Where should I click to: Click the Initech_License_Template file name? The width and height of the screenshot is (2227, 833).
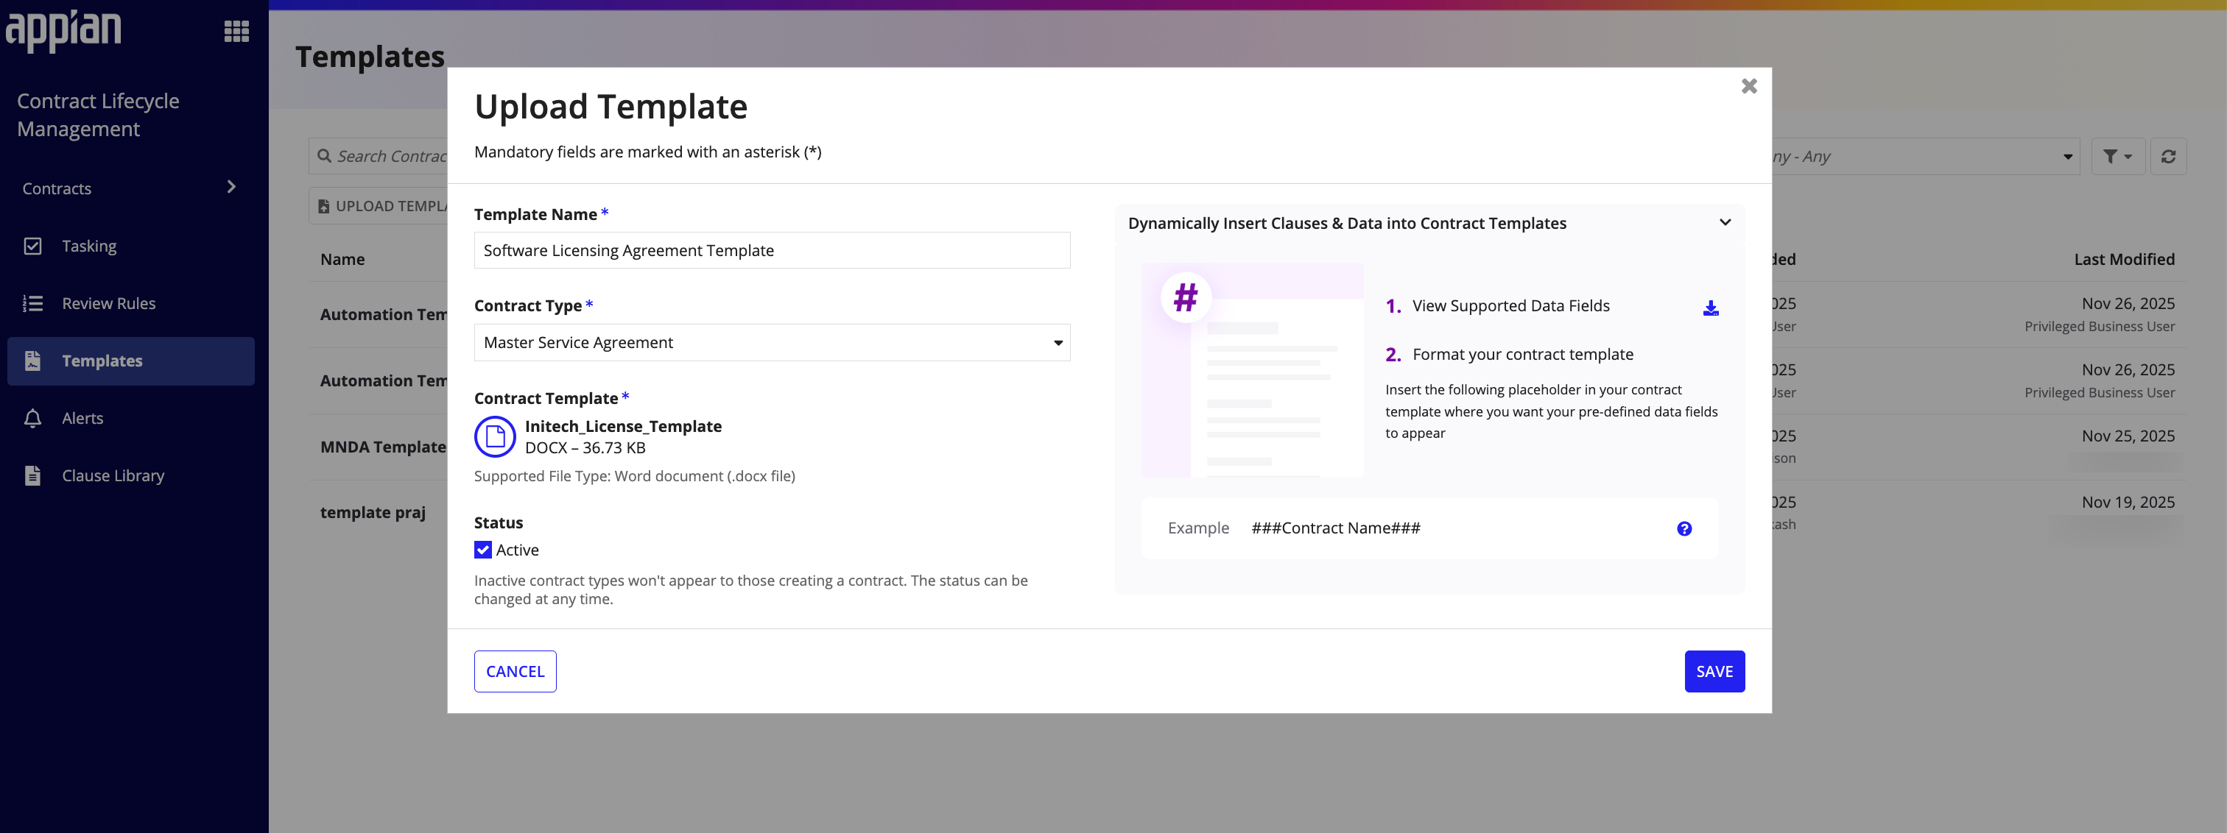622,426
